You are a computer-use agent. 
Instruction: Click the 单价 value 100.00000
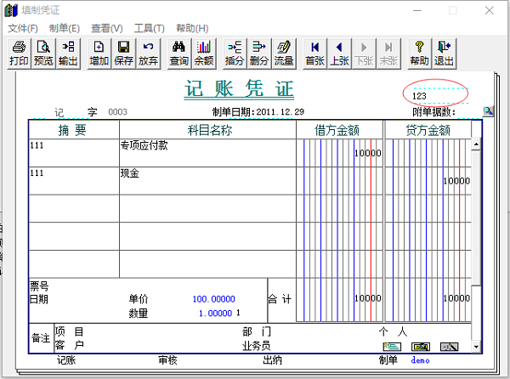tap(213, 299)
